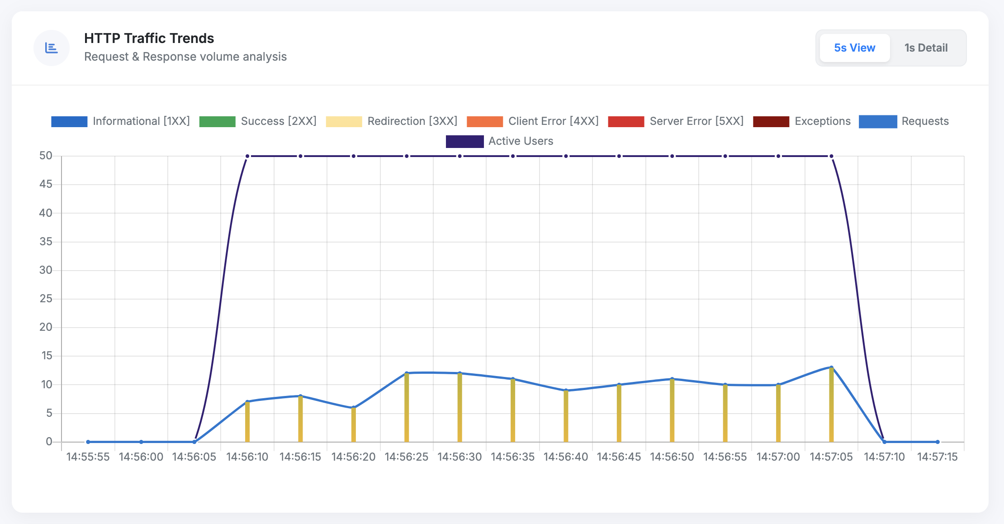Click the chart icon beside HTTP Traffic Trends
Image resolution: width=1004 pixels, height=524 pixels.
(52, 48)
